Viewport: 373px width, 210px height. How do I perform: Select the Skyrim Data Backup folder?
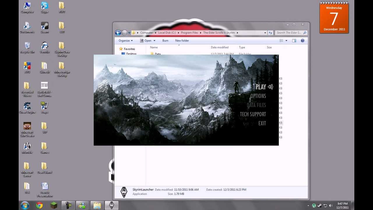tap(62, 49)
